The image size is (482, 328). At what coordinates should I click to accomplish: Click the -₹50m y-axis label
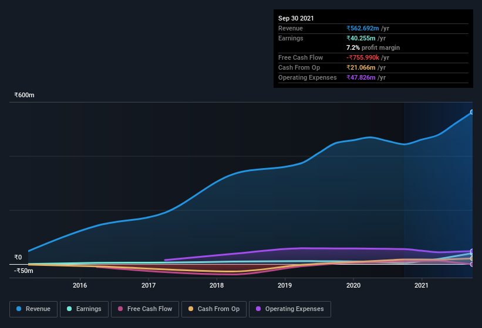click(23, 271)
